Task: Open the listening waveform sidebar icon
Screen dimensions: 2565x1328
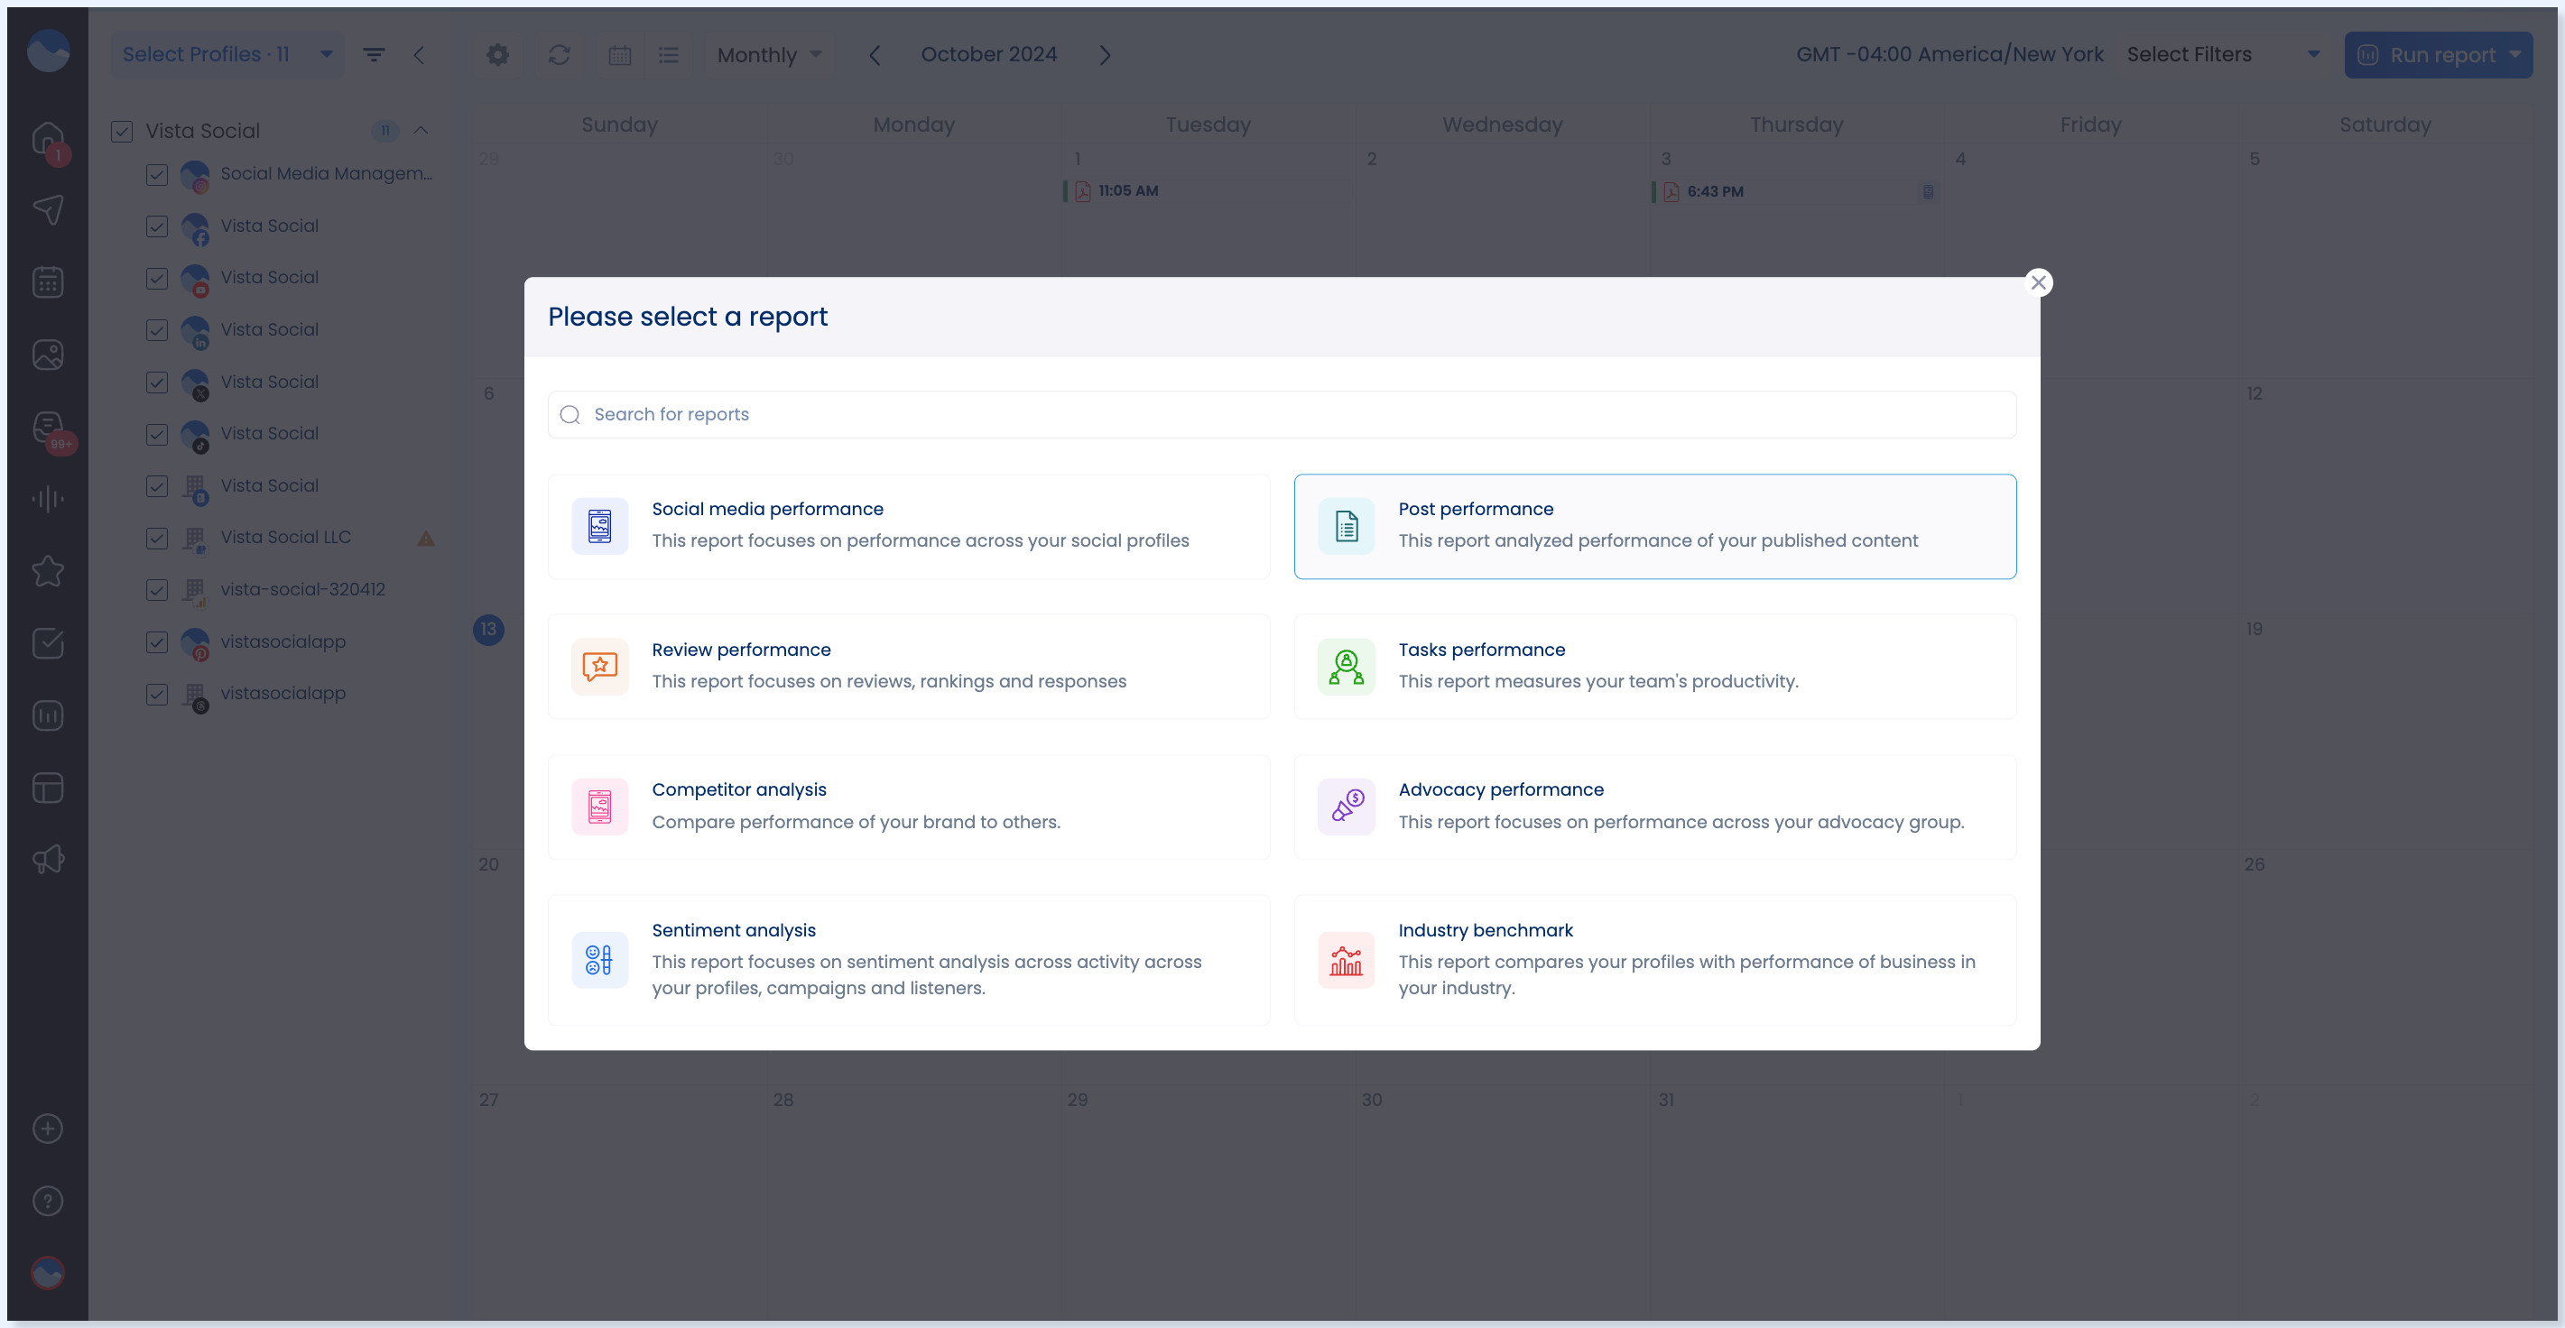Action: coord(48,499)
